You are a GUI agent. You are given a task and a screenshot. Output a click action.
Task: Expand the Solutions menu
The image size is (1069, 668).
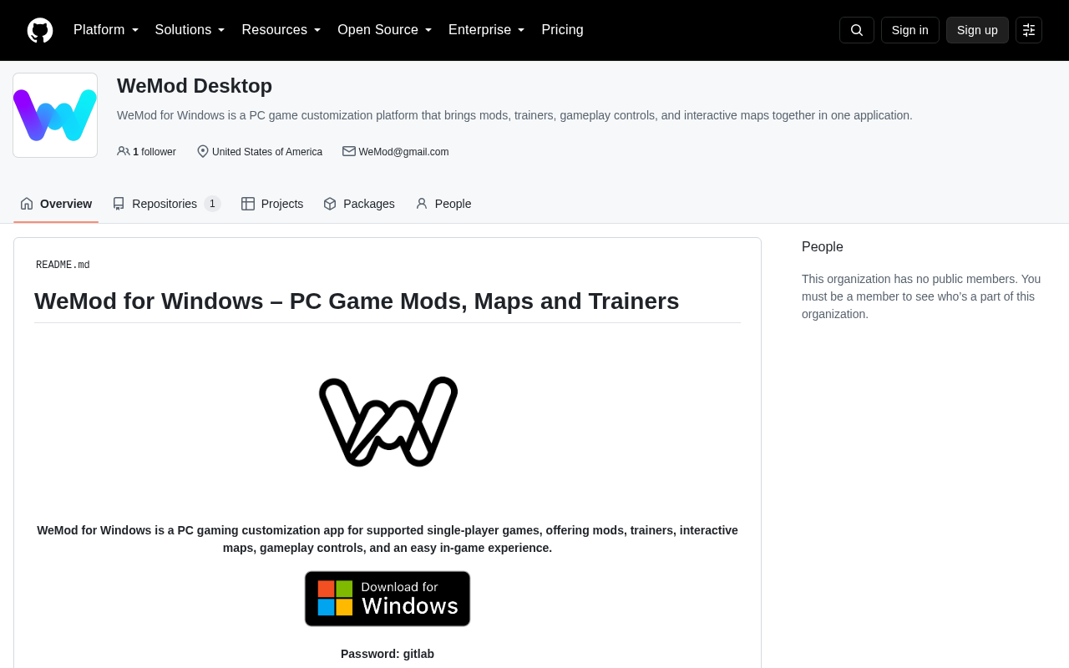(190, 30)
